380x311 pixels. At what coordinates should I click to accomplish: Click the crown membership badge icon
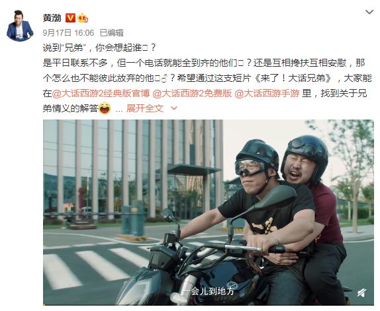(83, 18)
